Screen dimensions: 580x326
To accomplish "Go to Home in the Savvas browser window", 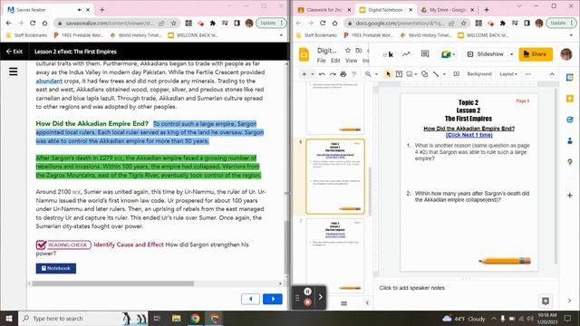I will point(44,23).
